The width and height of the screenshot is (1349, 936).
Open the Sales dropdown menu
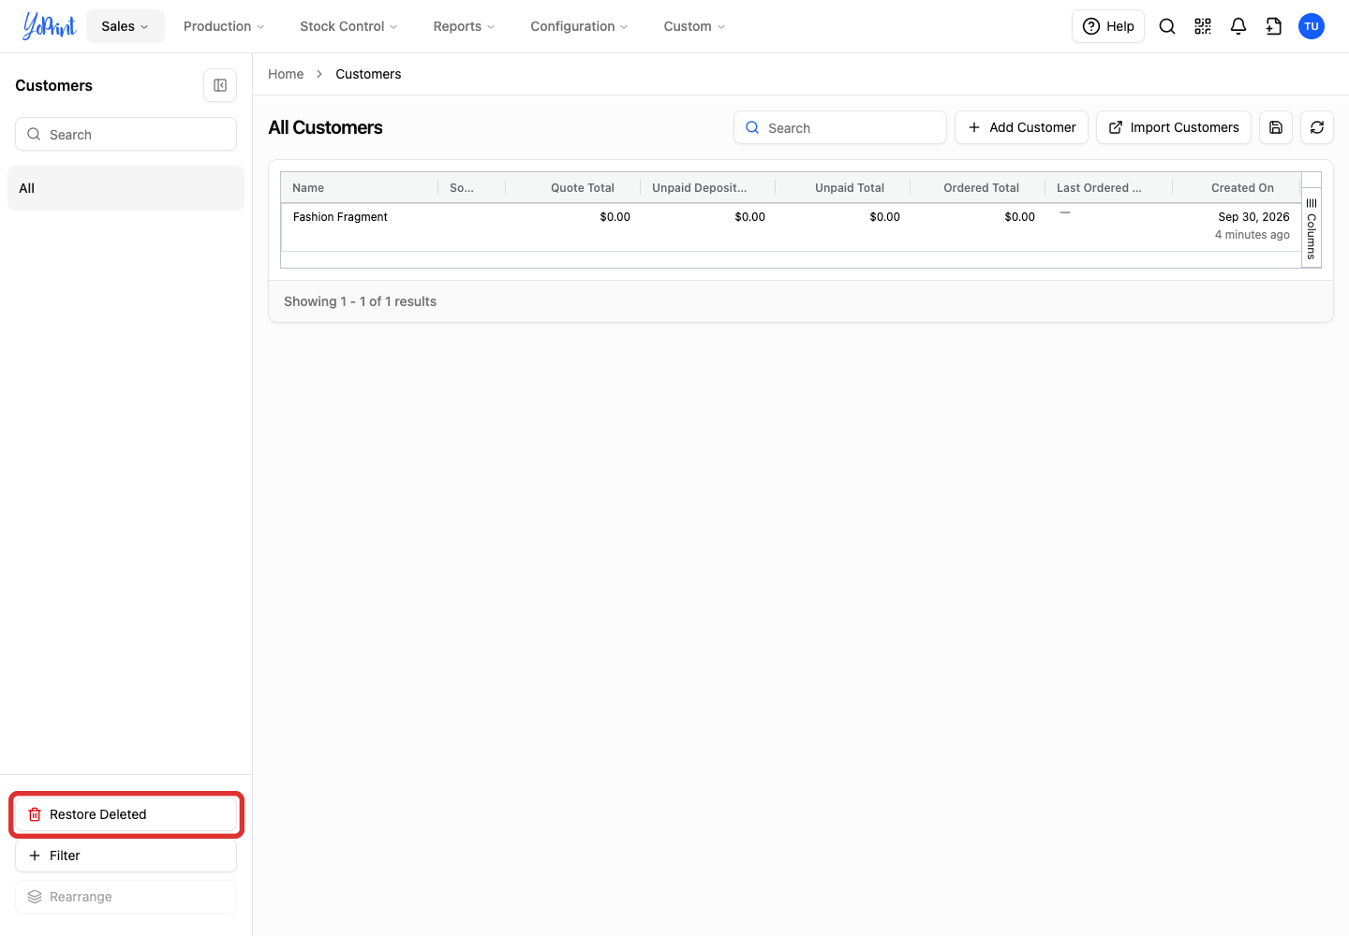tap(126, 26)
